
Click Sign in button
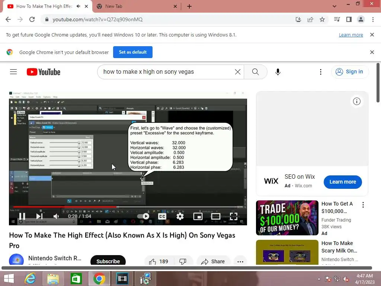click(350, 72)
